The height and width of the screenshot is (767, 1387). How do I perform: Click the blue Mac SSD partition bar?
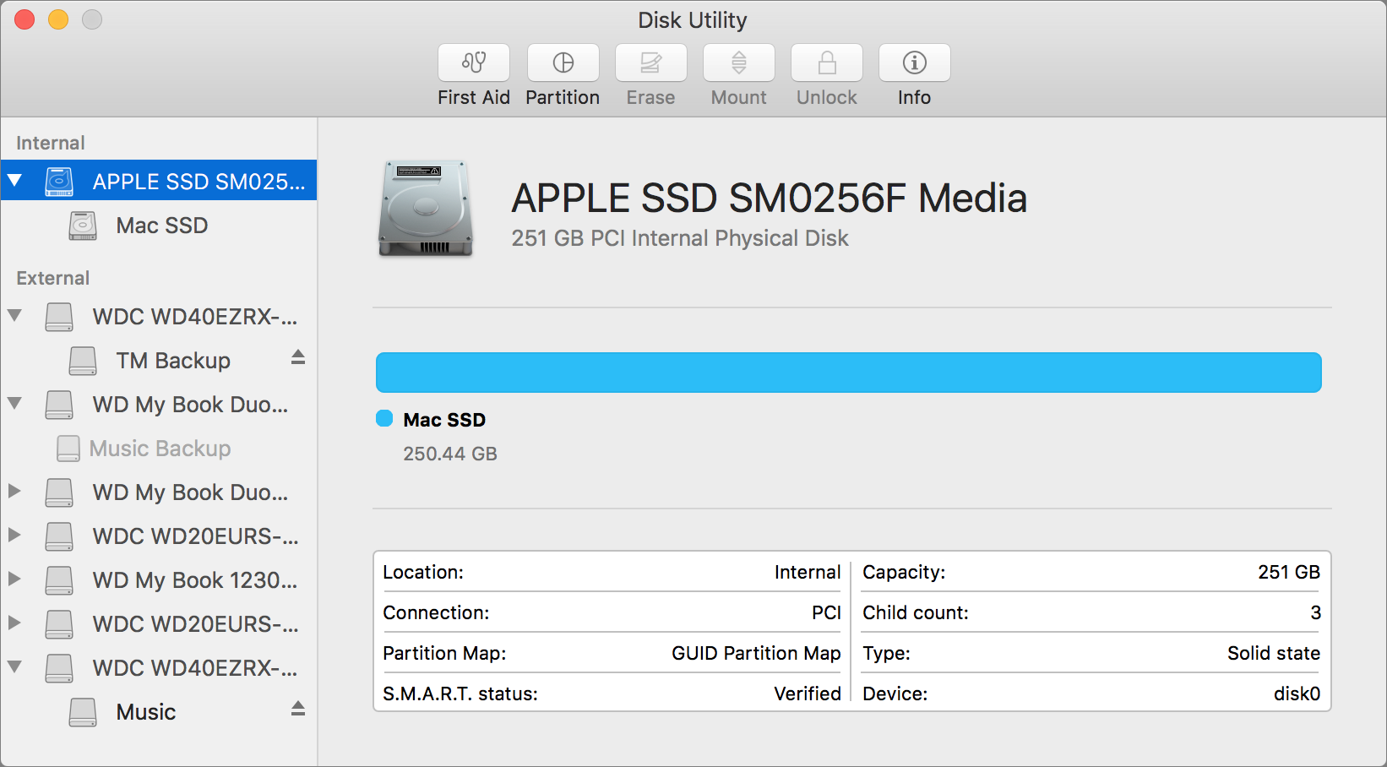tap(845, 372)
